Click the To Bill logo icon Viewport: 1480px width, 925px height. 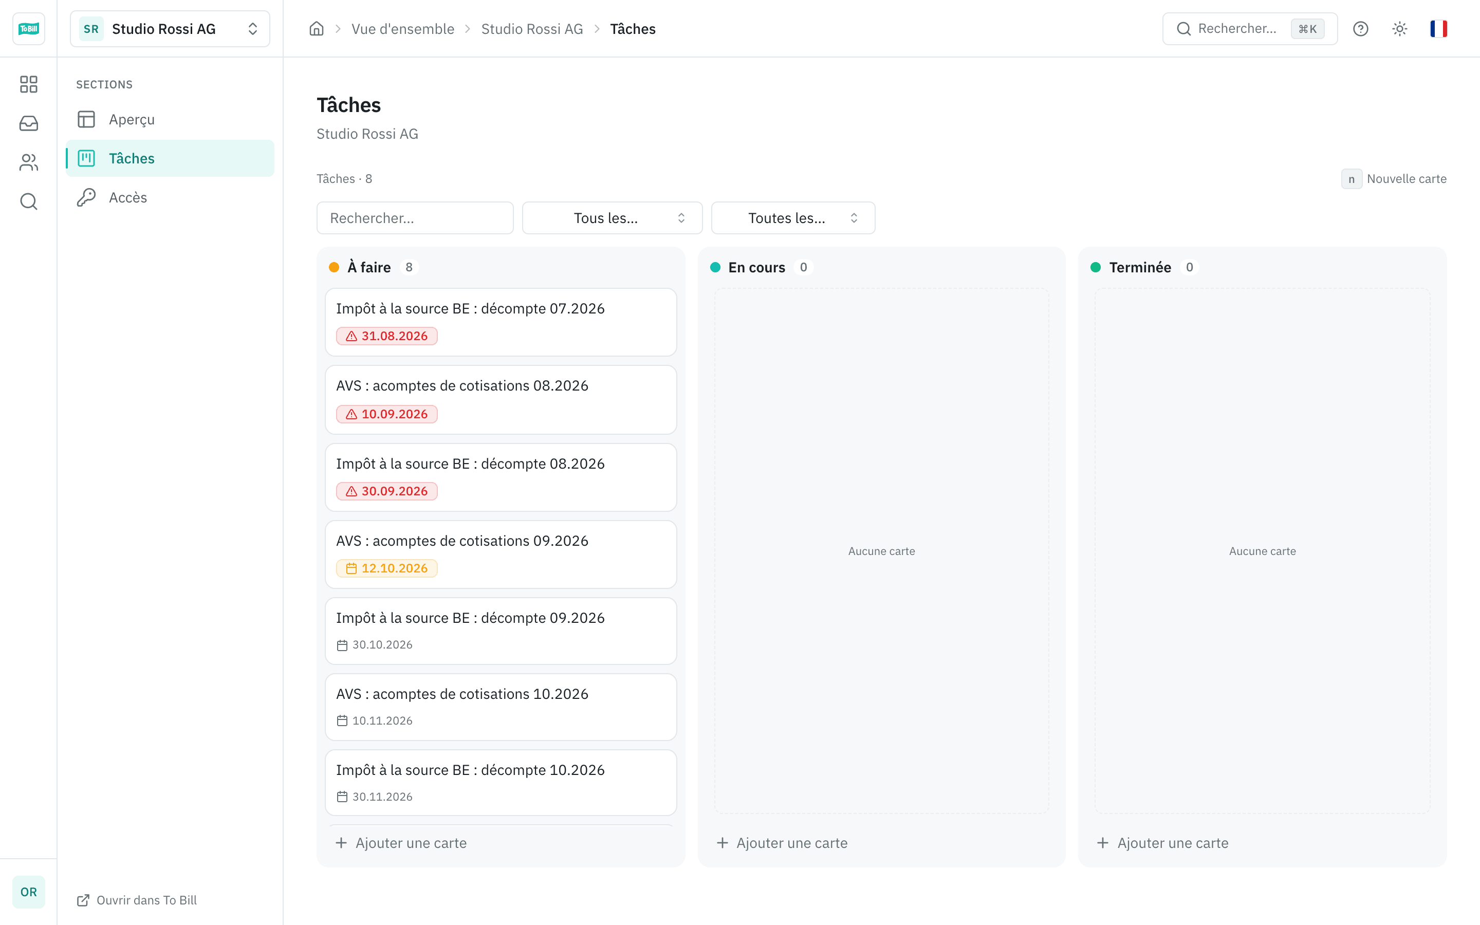(x=28, y=29)
